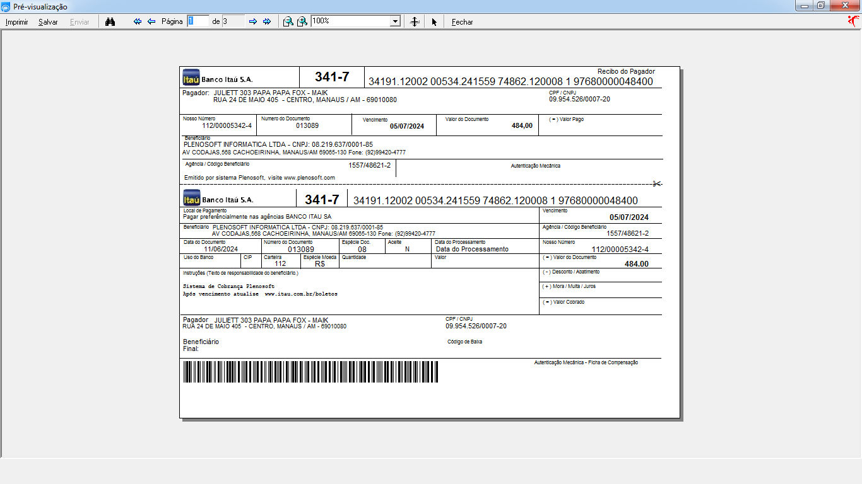Click the Valor do Documento 484,00

(x=522, y=125)
